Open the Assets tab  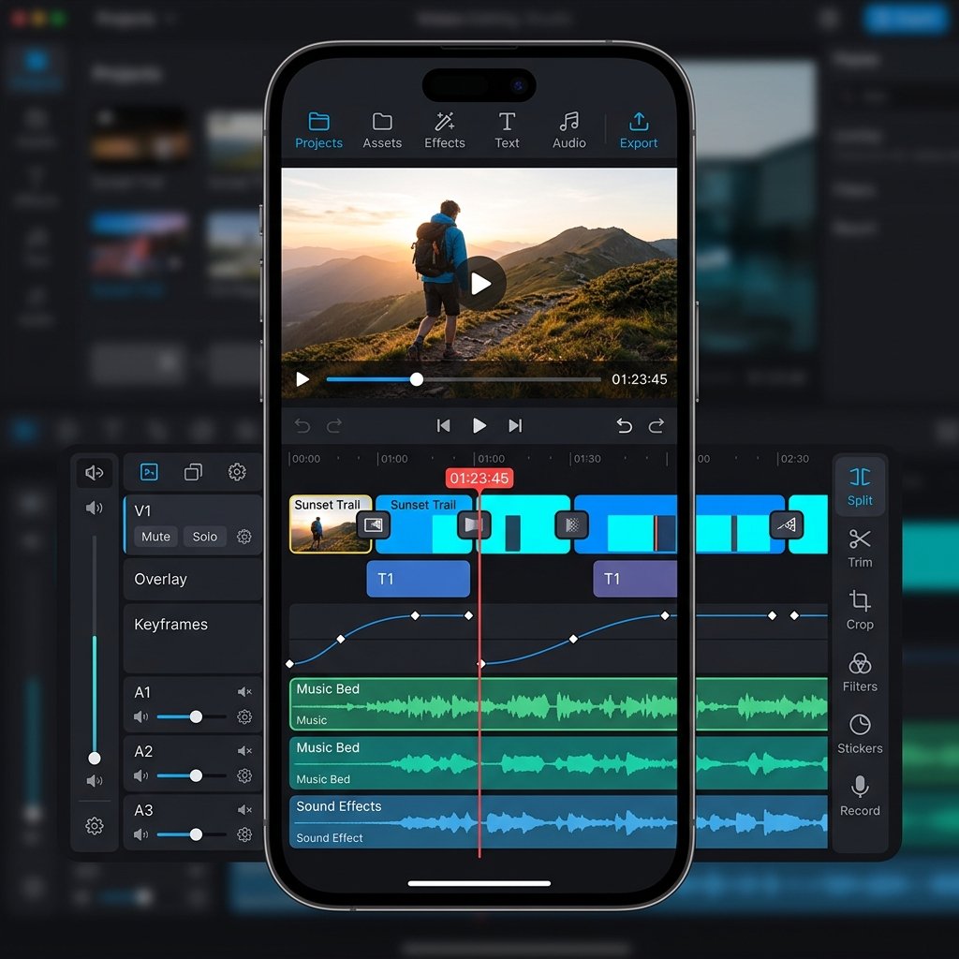point(382,131)
